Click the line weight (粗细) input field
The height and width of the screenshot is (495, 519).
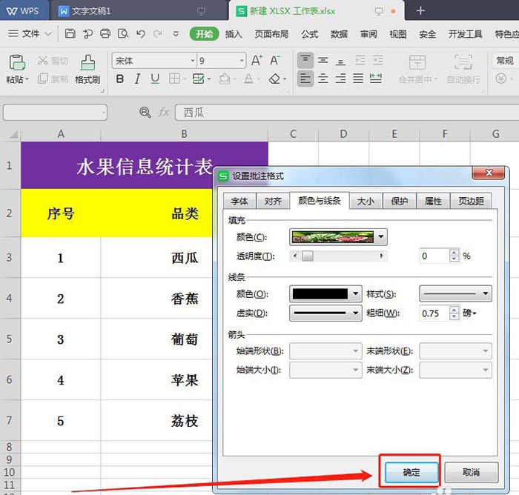[x=434, y=313]
